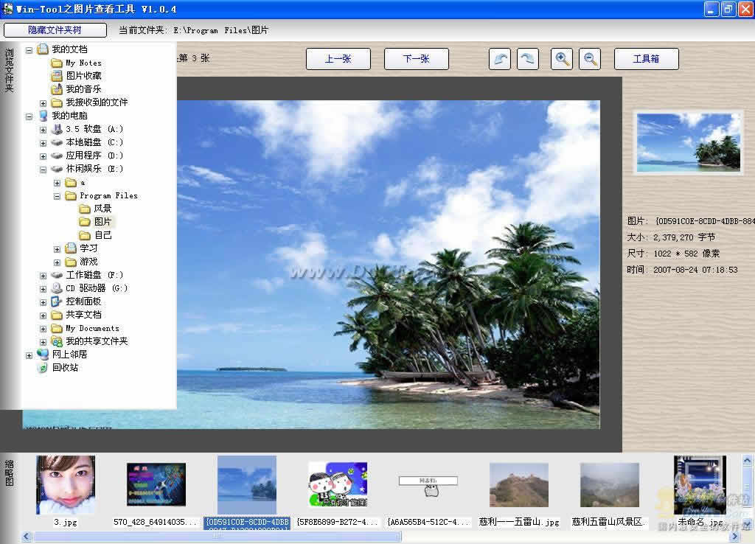
Task: Click the 我的共享文件夹 shared folder icon
Action: click(57, 341)
